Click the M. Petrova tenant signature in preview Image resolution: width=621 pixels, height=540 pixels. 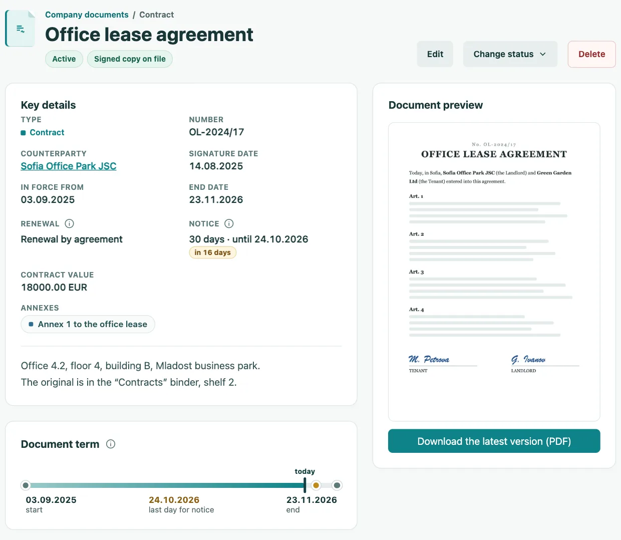click(x=429, y=359)
